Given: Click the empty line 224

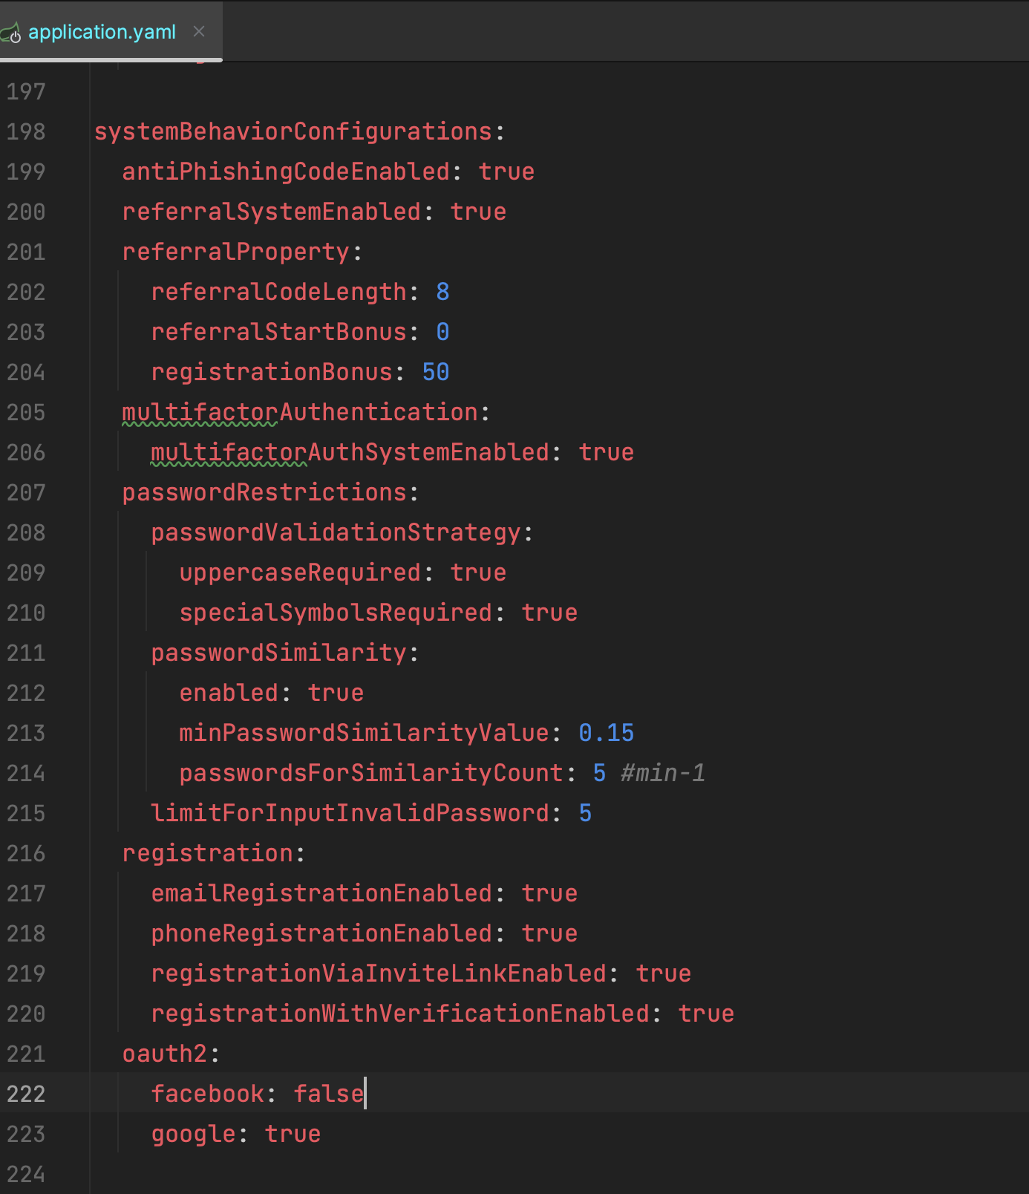Looking at the screenshot, I should (x=445, y=1174).
